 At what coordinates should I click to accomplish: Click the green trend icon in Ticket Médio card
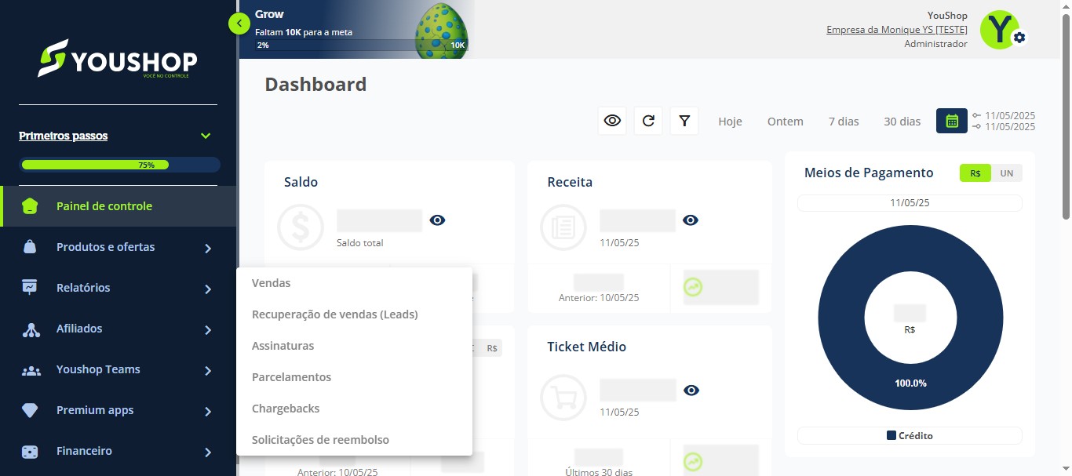click(x=693, y=463)
